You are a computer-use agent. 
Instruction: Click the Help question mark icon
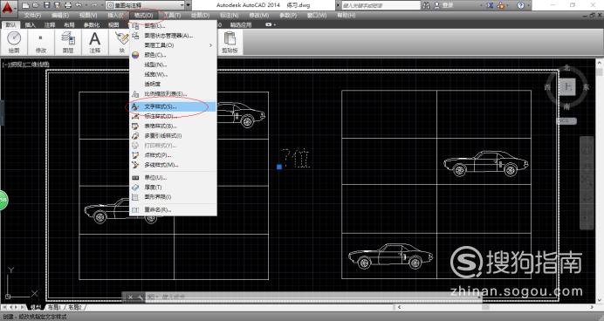(520, 5)
